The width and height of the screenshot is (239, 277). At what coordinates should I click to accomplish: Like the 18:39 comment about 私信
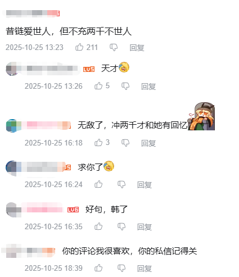pos(98,268)
